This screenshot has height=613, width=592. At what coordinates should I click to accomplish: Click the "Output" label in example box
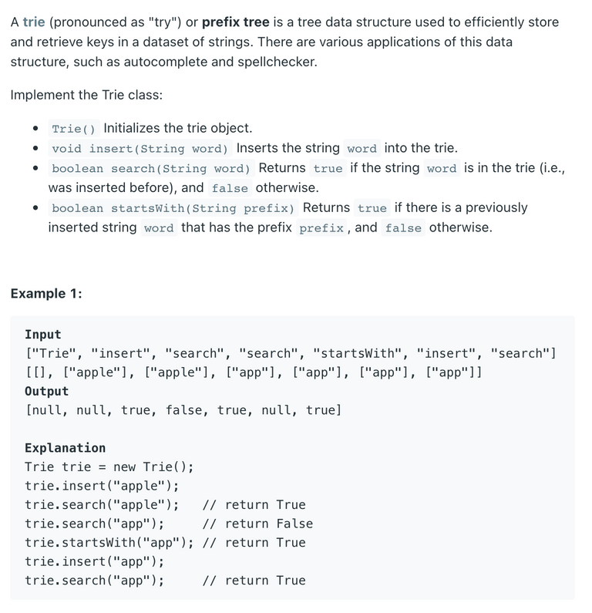(x=46, y=392)
